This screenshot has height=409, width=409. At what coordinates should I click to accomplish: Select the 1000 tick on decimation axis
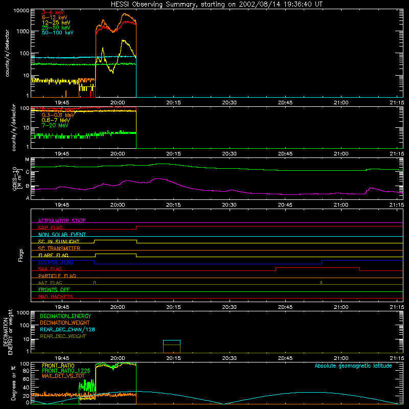coord(23,313)
